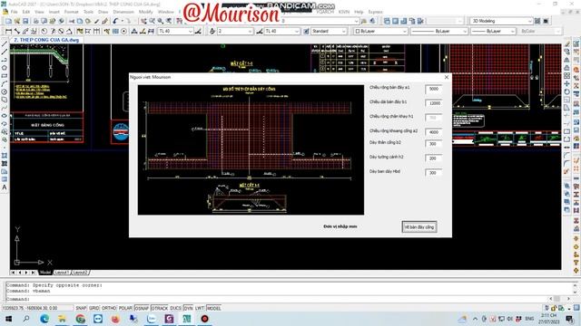Open the second TL 40 dropdown
This screenshot has height=326, width=581.
[282, 32]
